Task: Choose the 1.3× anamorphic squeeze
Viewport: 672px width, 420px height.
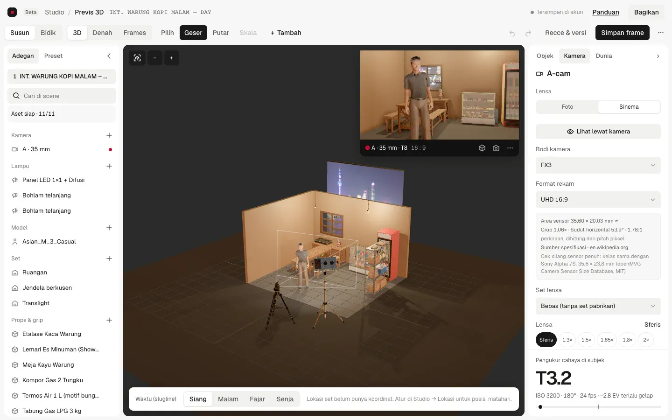Action: [567, 340]
